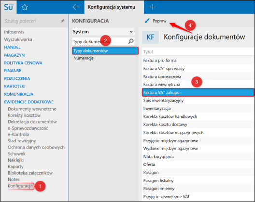The image size is (255, 202).
Task: Click the Popraw button
Action: point(156,21)
